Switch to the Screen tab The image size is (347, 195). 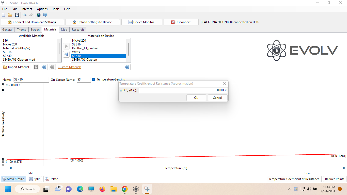click(x=35, y=30)
